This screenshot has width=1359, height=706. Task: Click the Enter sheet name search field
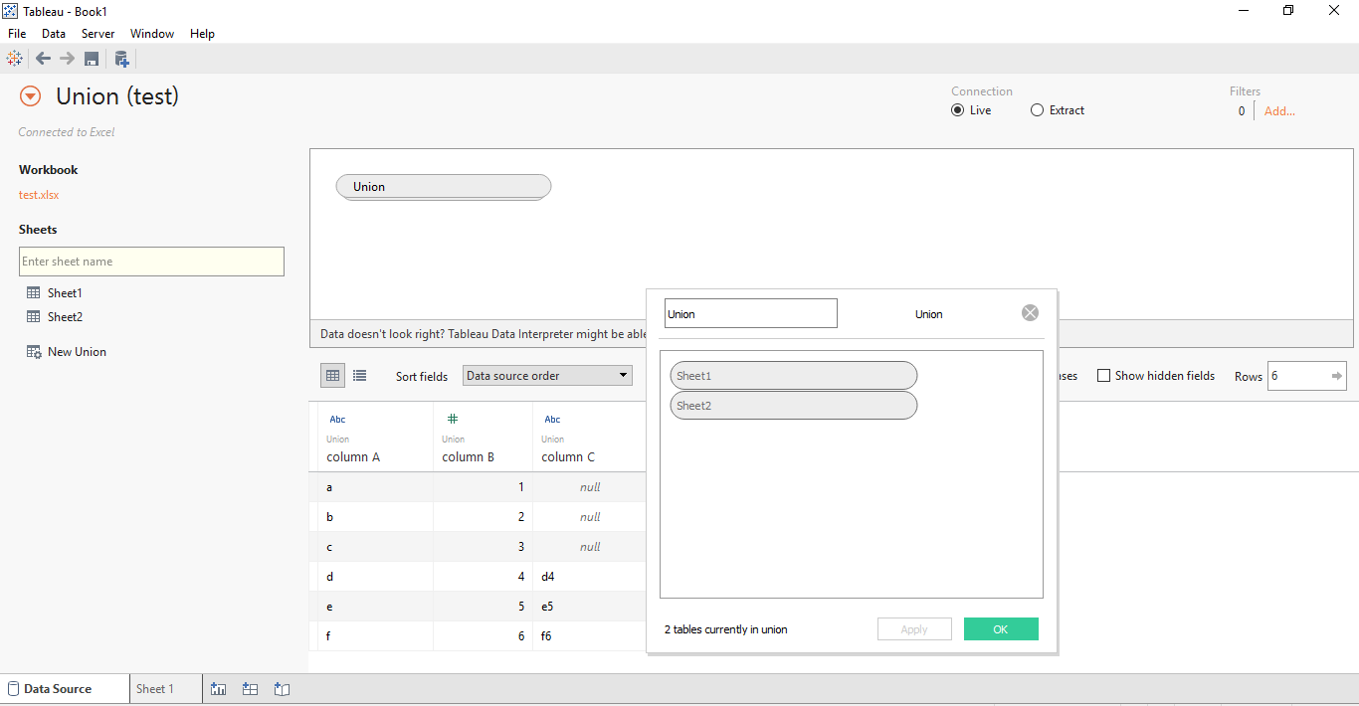[151, 262]
